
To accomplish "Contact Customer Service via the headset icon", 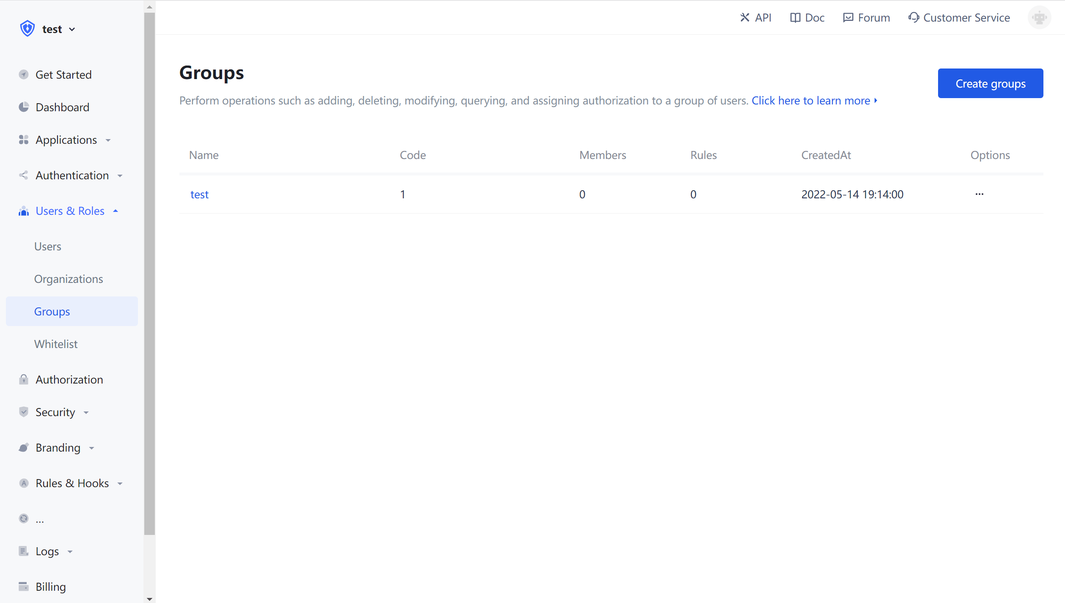I will click(914, 17).
